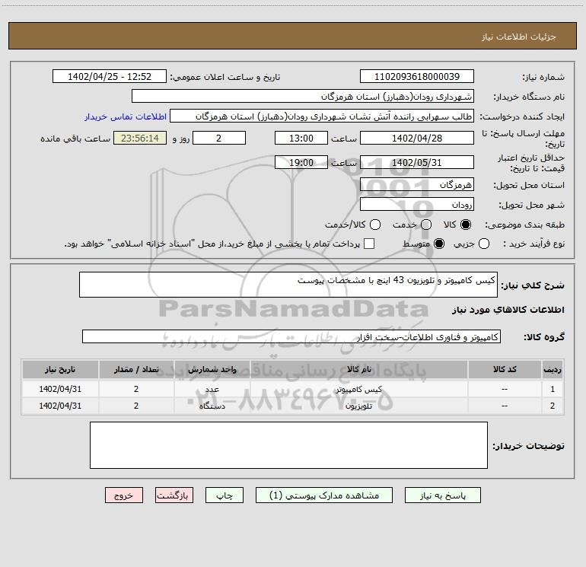Viewport: 586px width, 567px height.
Task: Click the واحد شمارش column header
Action: 212,369
